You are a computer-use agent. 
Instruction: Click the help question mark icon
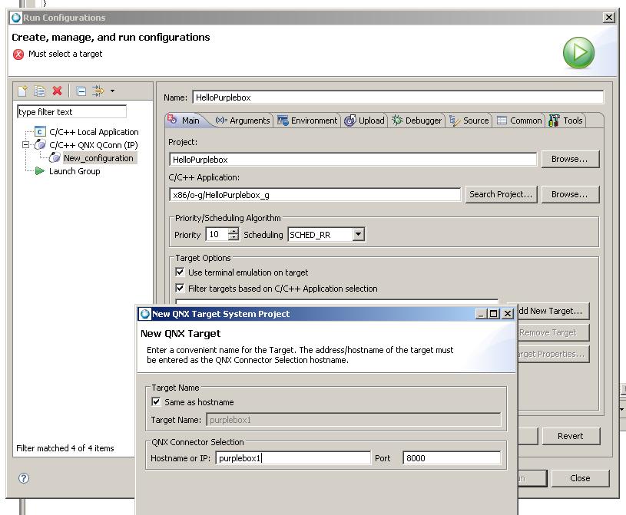[23, 478]
